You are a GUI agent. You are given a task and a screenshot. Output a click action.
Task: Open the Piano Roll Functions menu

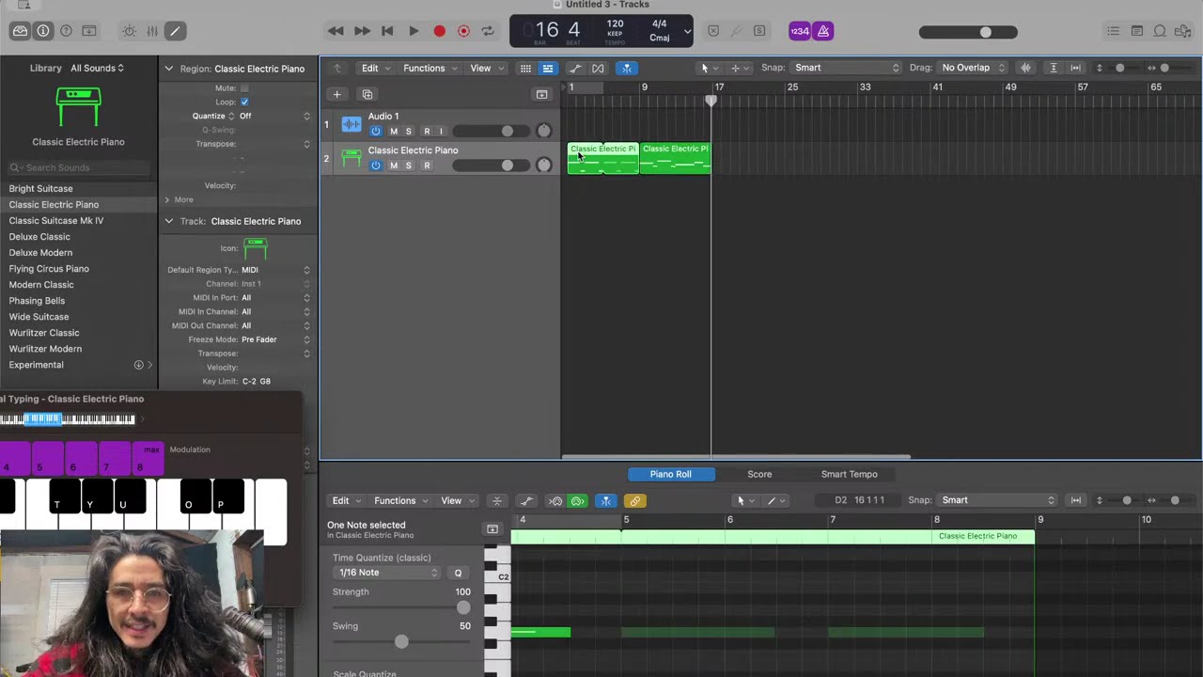tap(400, 500)
